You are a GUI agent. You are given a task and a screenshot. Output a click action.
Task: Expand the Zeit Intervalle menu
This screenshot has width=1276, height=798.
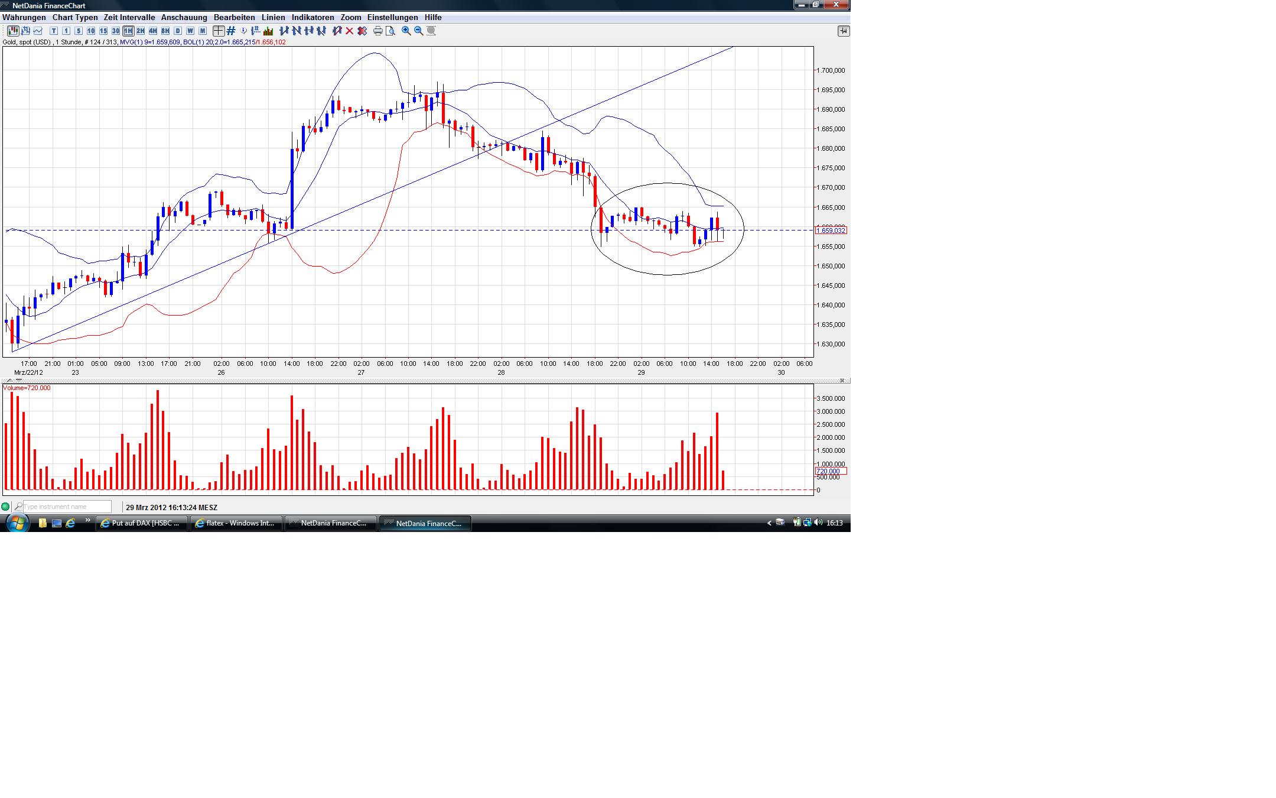(x=129, y=17)
